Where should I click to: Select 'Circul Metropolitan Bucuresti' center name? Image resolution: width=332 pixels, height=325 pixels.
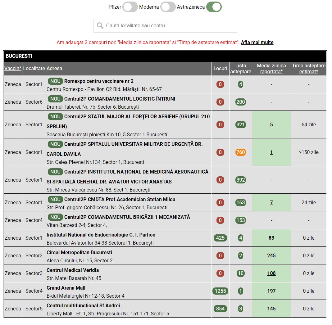79,253
